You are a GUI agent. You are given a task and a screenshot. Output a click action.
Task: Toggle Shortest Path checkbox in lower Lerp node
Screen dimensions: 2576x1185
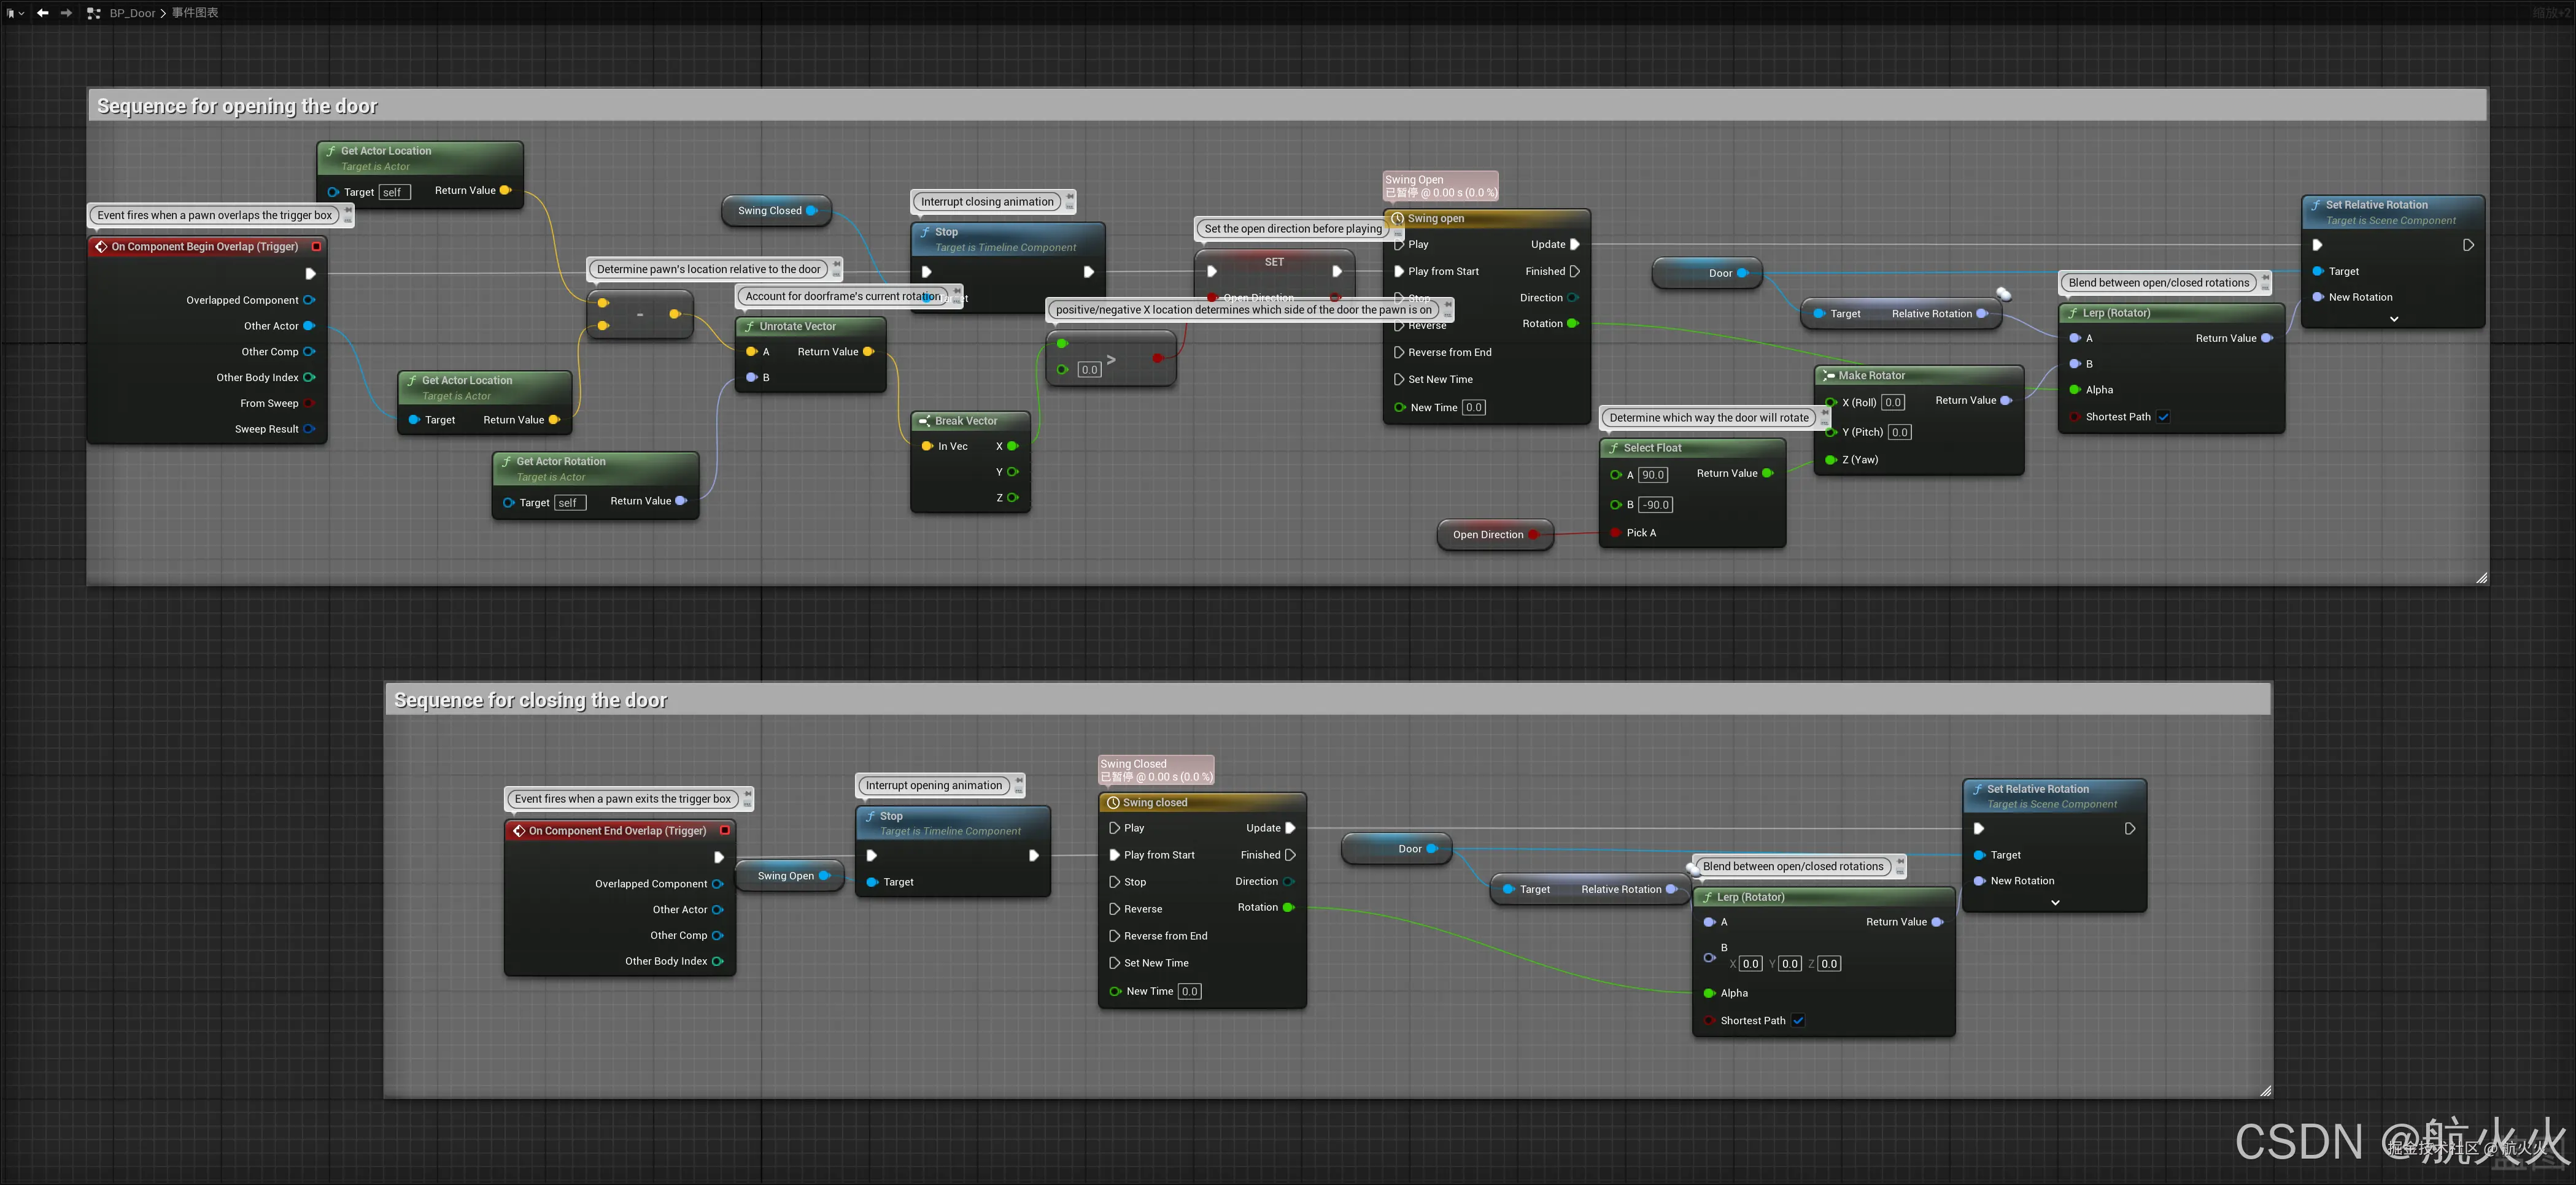[1798, 1020]
